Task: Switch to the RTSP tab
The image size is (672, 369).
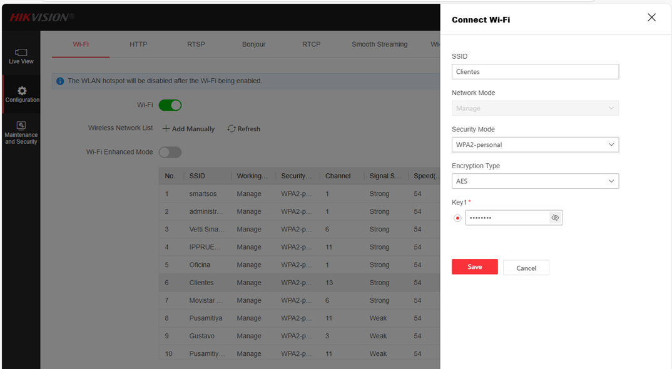Action: 196,44
